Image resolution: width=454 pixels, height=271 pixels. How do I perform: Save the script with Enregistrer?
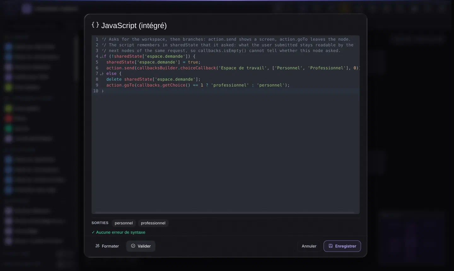click(x=342, y=246)
